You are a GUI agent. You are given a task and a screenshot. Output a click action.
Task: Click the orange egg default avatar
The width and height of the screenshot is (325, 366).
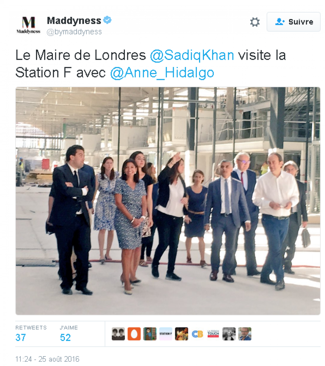[134, 334]
